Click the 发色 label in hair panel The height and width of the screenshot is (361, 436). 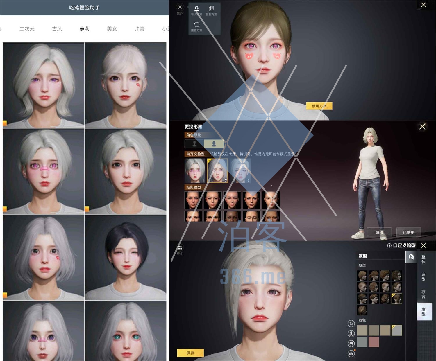point(362,320)
